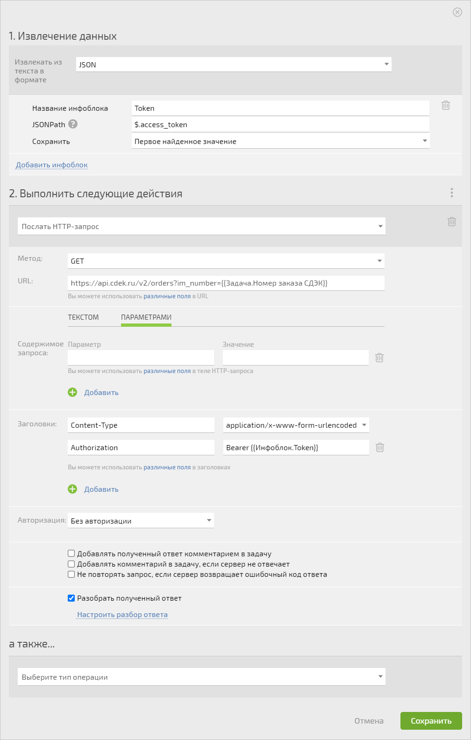Image resolution: width=471 pixels, height=740 pixels.
Task: Open the three-dot menu for section 2
Action: [x=451, y=193]
